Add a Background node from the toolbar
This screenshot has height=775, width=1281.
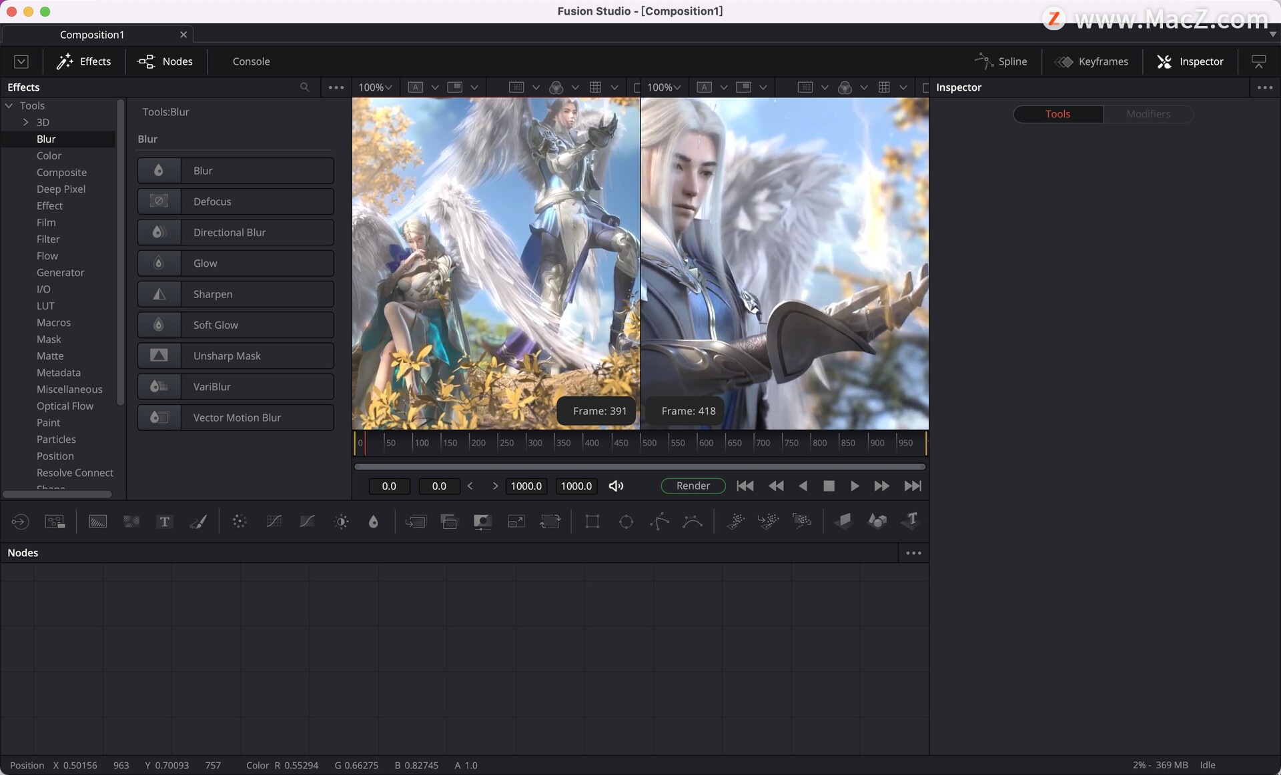coord(97,522)
